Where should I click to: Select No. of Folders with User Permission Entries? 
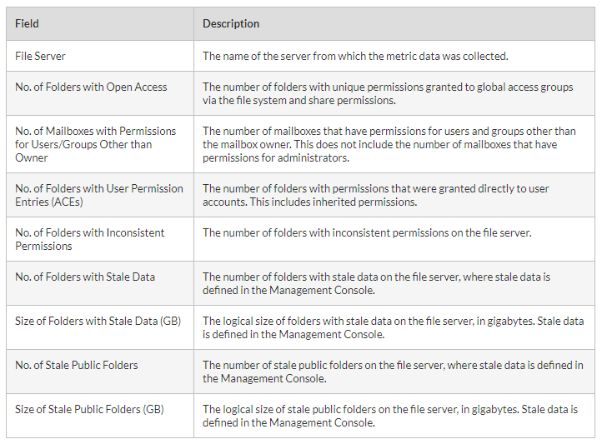[x=98, y=195]
